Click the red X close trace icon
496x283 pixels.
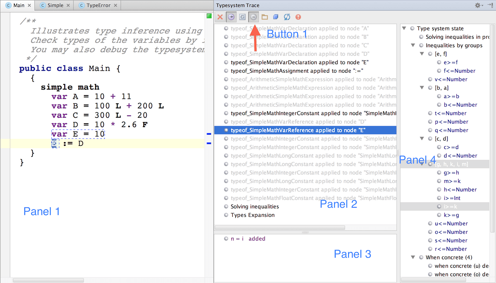[220, 17]
